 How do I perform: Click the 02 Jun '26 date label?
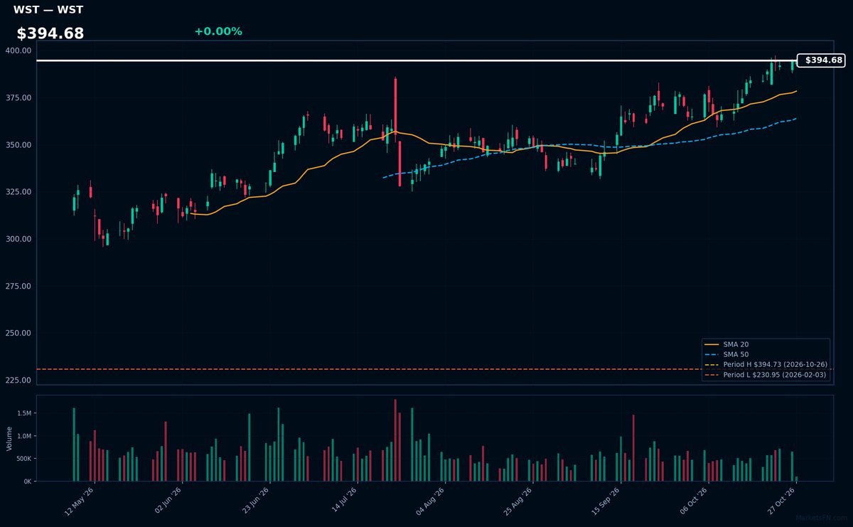pyautogui.click(x=168, y=501)
